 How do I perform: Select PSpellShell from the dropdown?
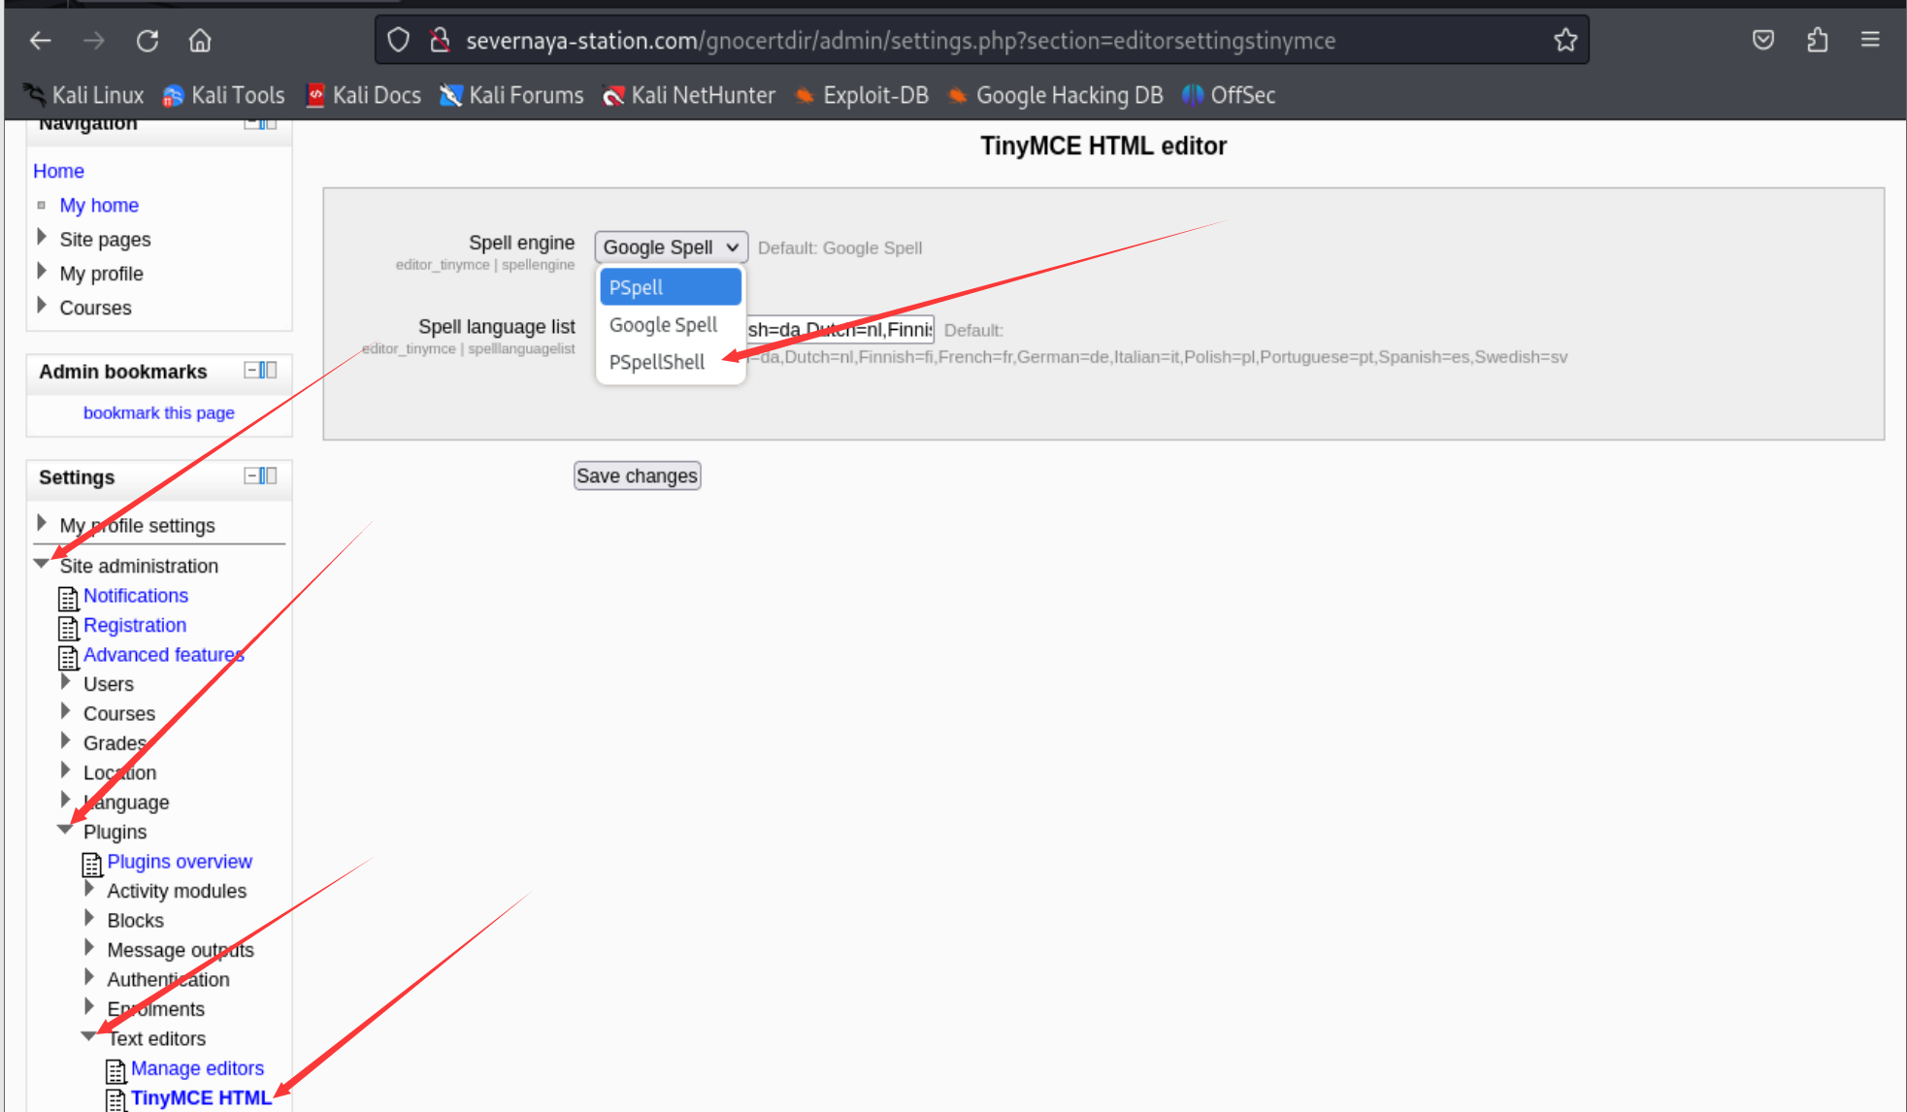(x=657, y=362)
